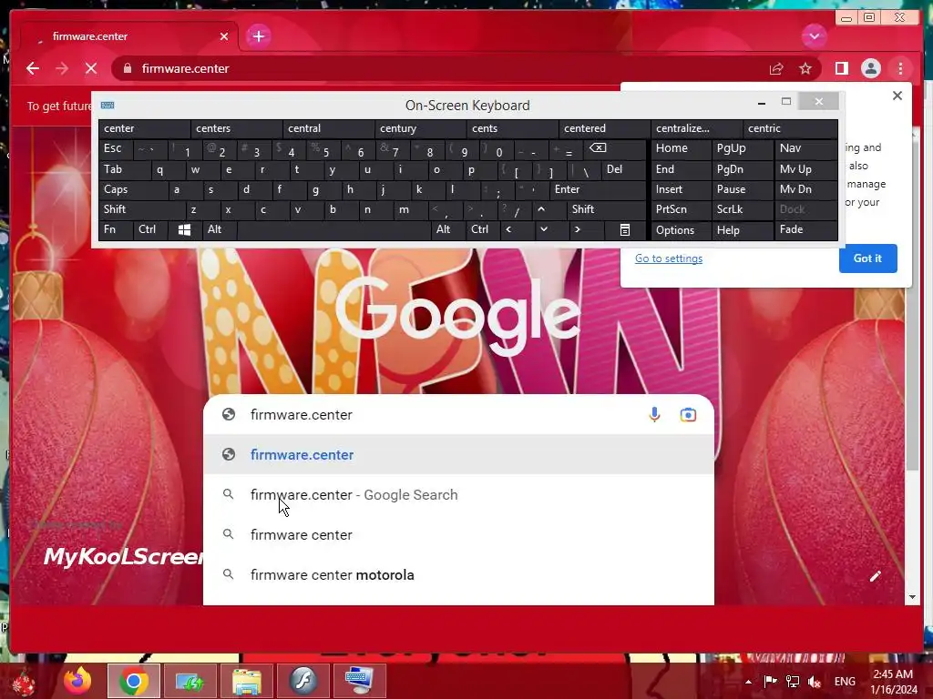Open Options on On-Screen Keyboard
The height and width of the screenshot is (699, 933).
(x=681, y=230)
